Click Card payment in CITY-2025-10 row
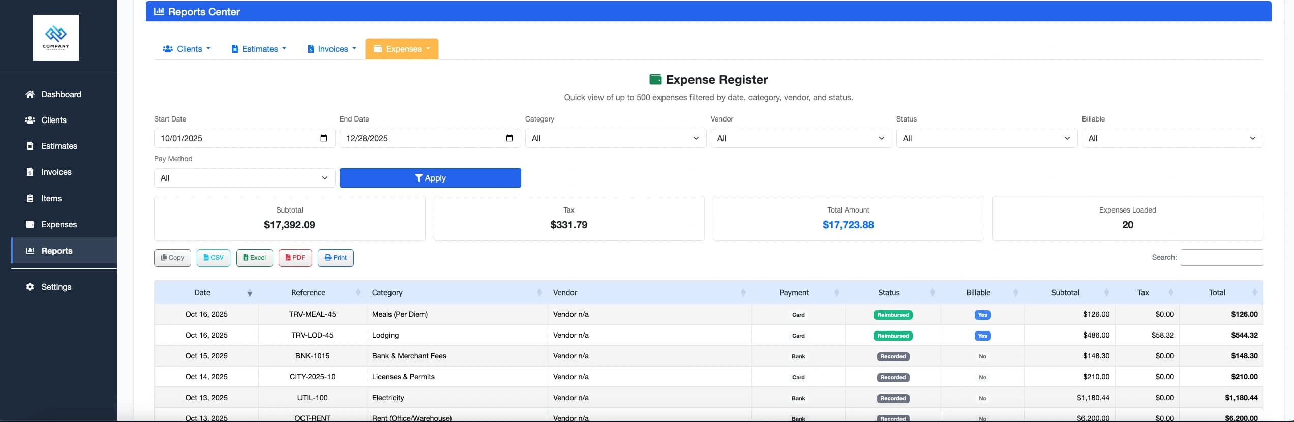This screenshot has height=422, width=1294. point(798,377)
